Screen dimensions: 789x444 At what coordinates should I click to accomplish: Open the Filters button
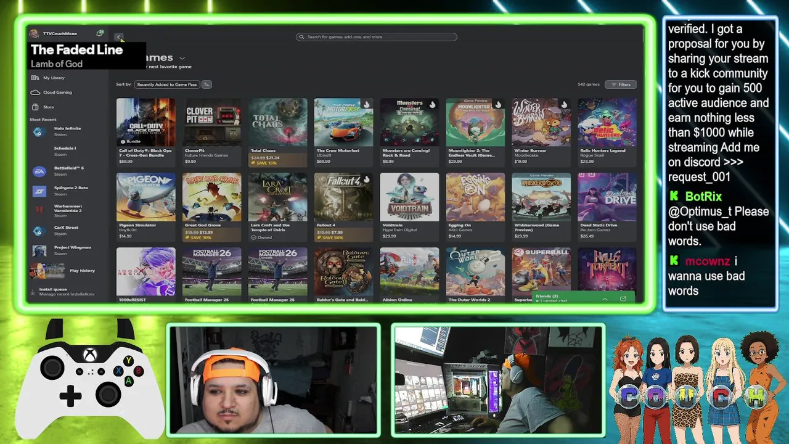(x=620, y=84)
